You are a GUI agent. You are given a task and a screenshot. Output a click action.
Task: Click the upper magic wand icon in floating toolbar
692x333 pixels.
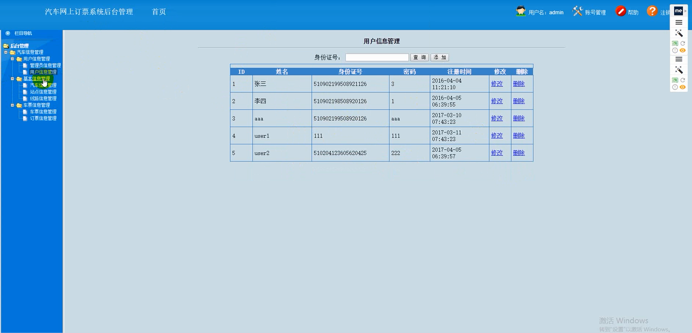pyautogui.click(x=679, y=33)
